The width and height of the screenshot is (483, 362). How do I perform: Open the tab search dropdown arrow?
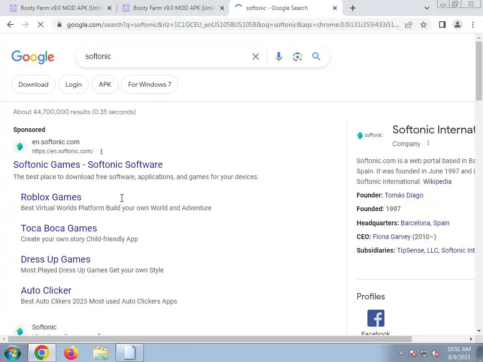click(x=426, y=8)
